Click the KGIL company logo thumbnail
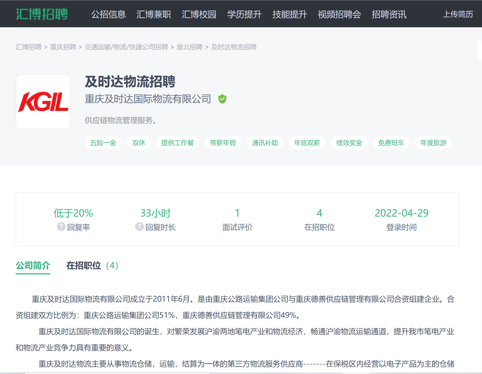 pos(43,102)
